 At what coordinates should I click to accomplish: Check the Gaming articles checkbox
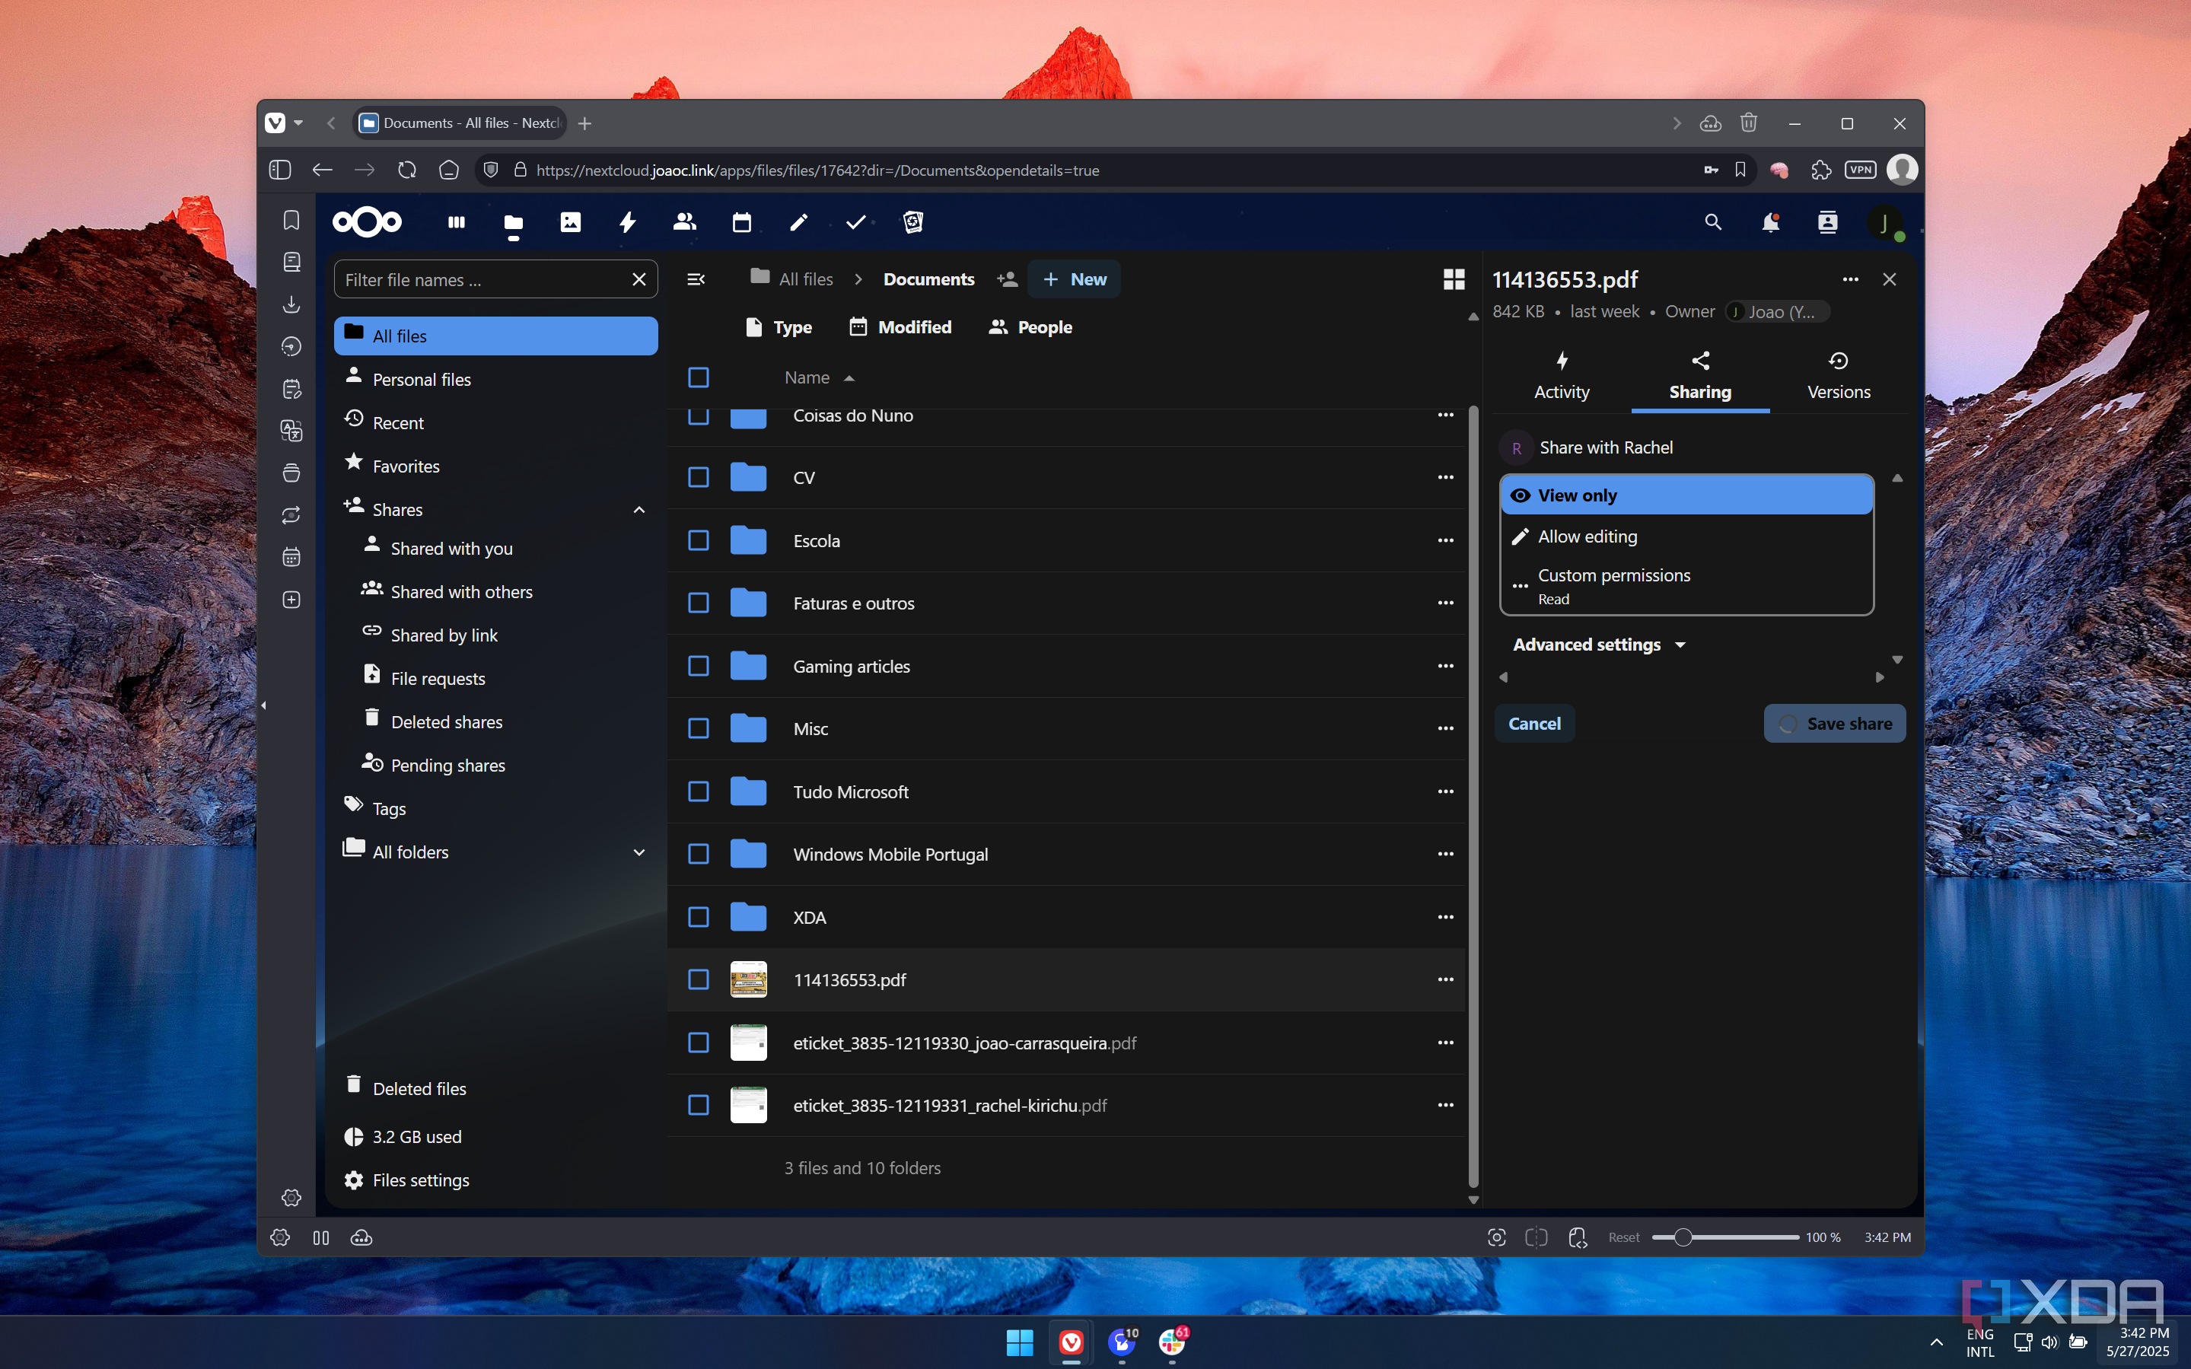tap(698, 666)
